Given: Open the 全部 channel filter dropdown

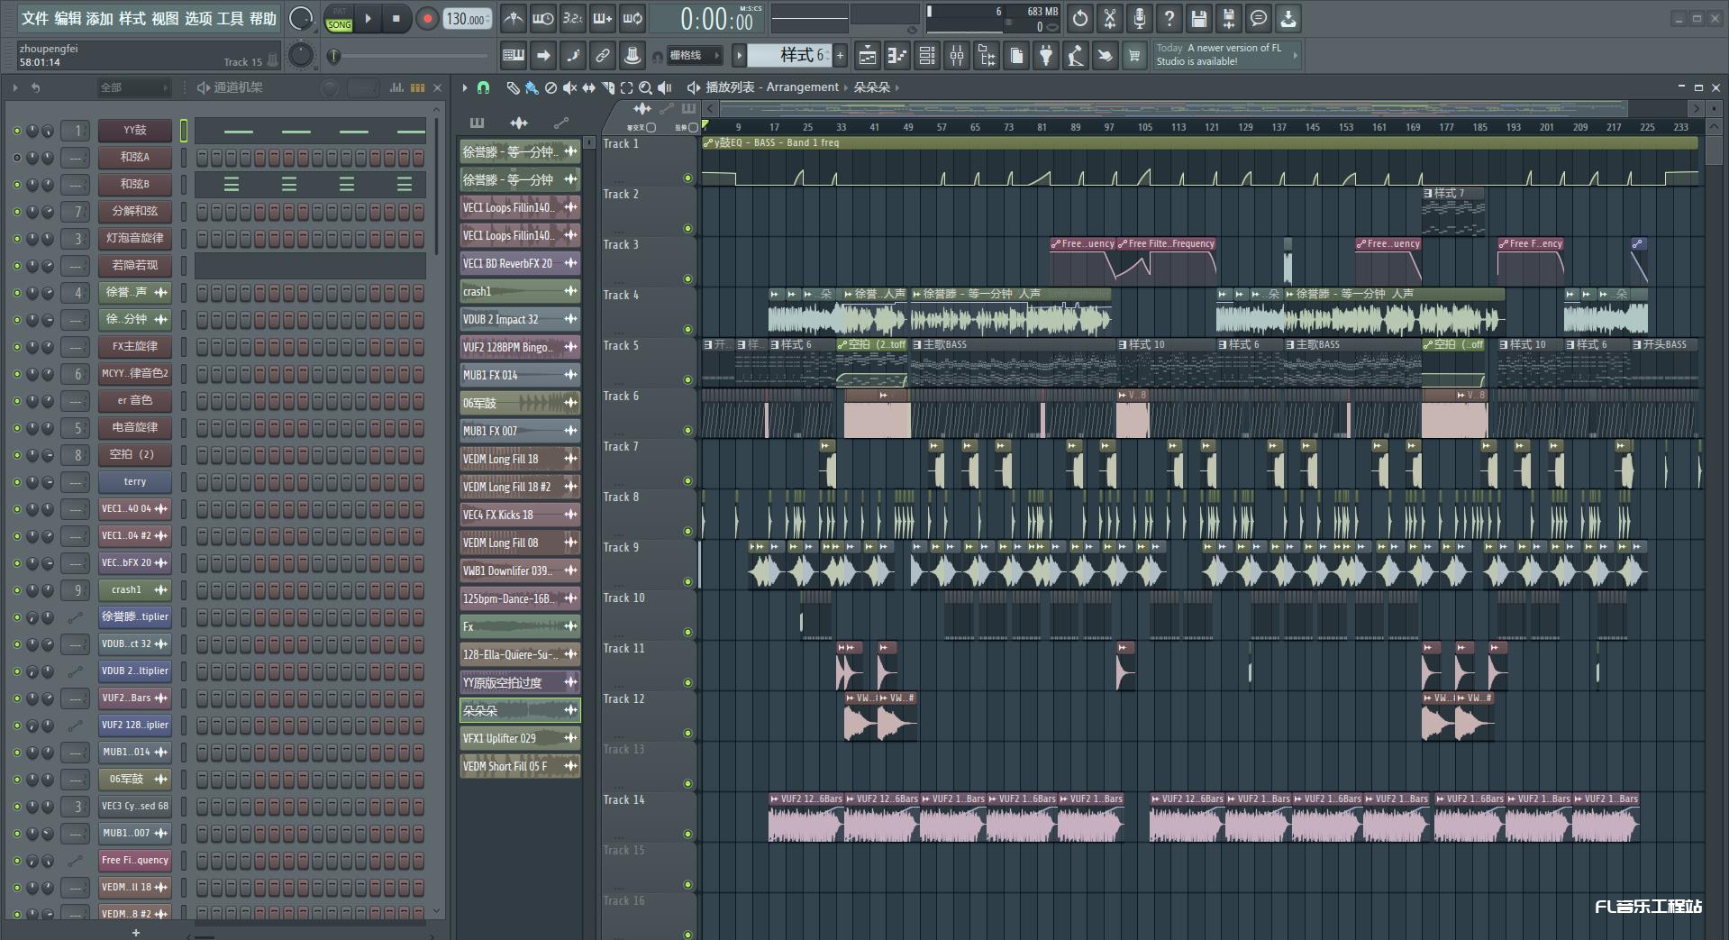Looking at the screenshot, I should pos(134,87).
